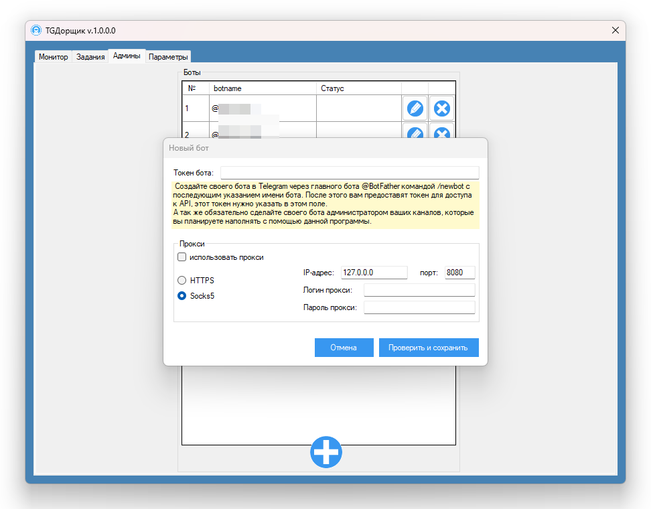Switch to the Монитор tab
The width and height of the screenshot is (651, 509).
click(x=53, y=57)
